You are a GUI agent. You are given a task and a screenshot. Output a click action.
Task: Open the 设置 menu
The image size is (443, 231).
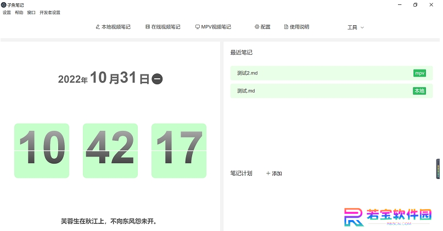[x=7, y=13]
